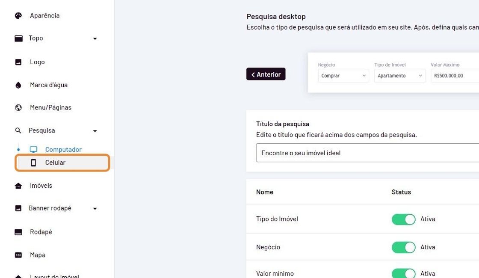Click the Logo image icon
The image size is (479, 278).
click(18, 62)
